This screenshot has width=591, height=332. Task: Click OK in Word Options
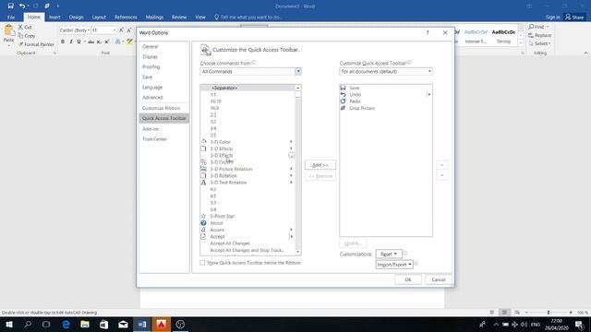click(408, 279)
